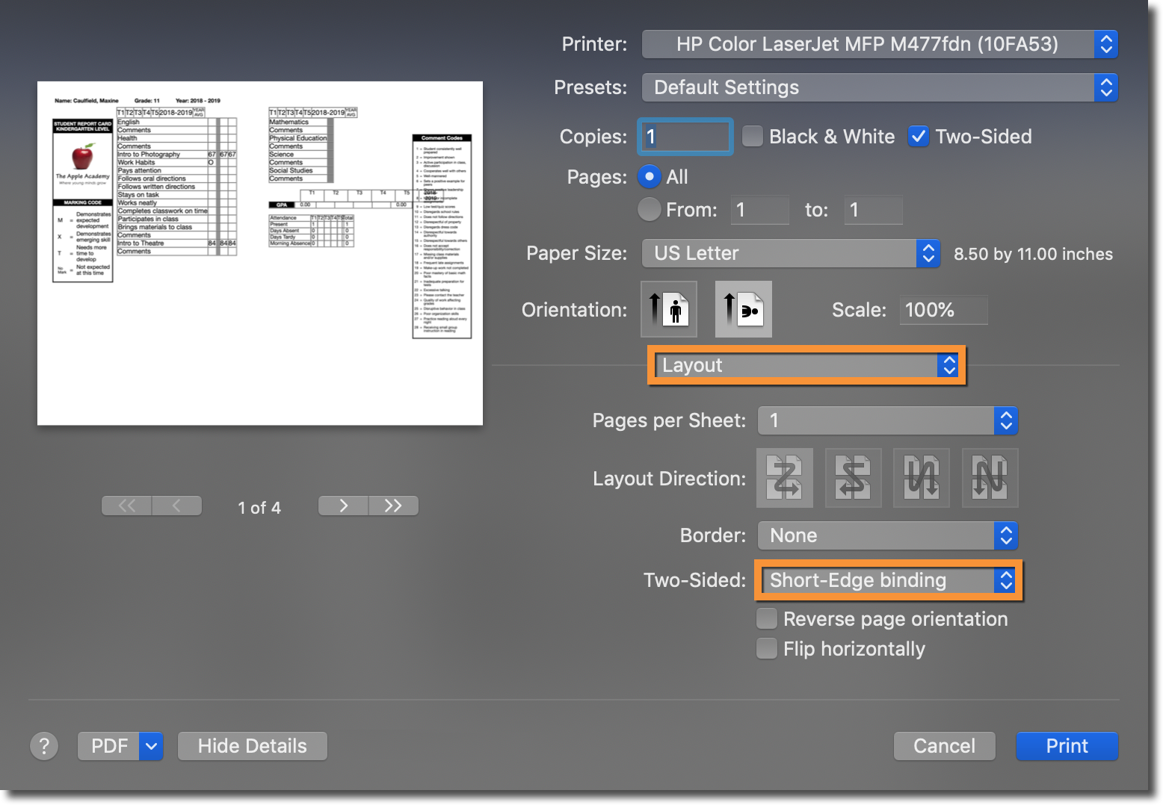Click the Print button
Image resolution: width=1163 pixels, height=805 pixels.
pos(1067,746)
